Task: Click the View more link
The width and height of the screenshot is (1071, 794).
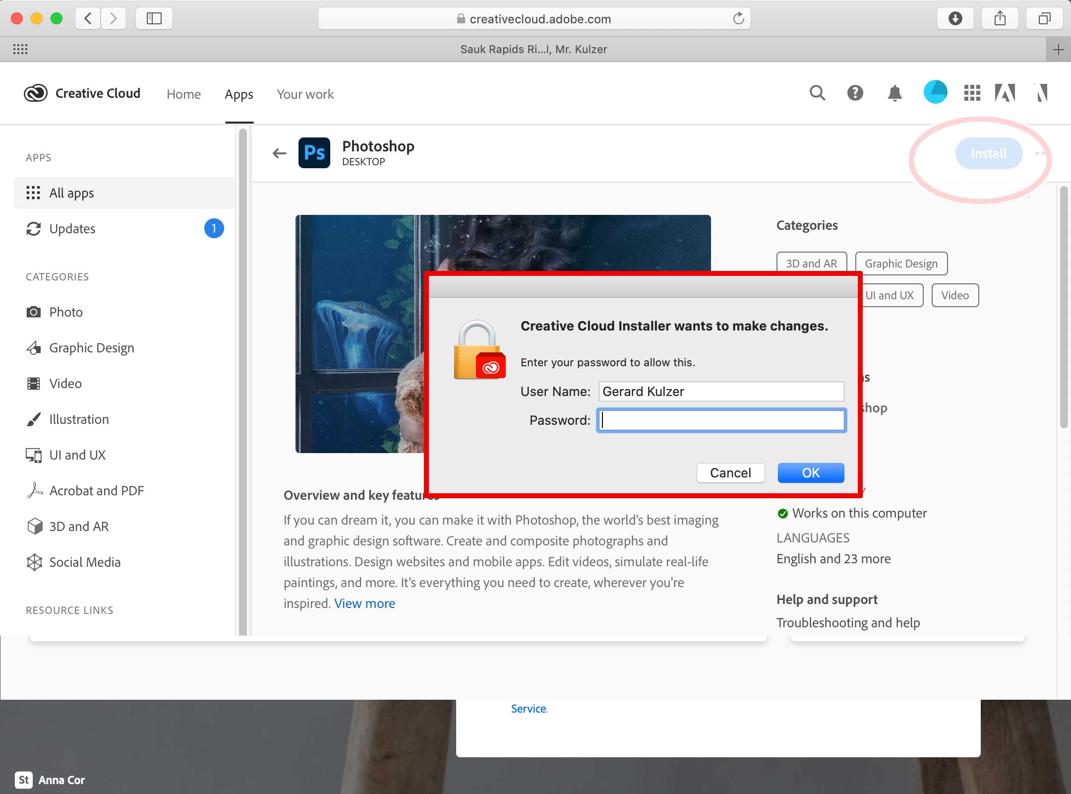Action: coord(364,603)
